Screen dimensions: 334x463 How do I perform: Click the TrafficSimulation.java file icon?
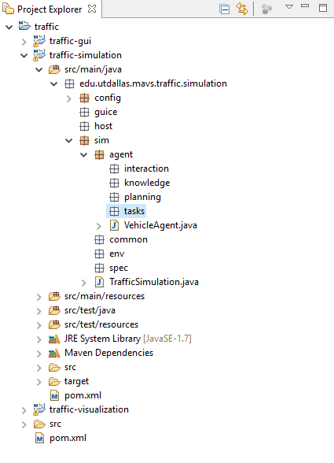[99, 282]
